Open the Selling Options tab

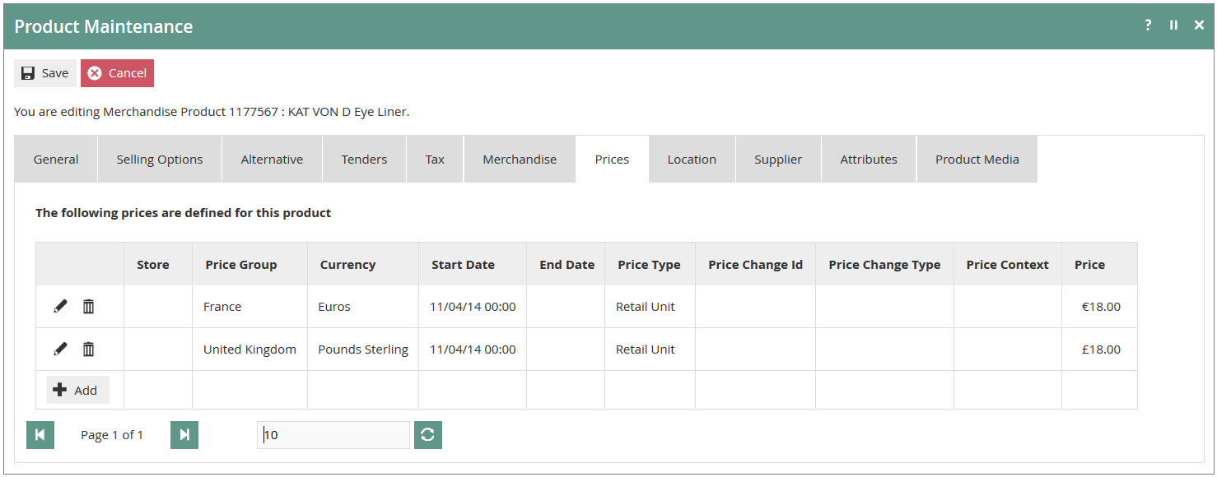point(160,160)
